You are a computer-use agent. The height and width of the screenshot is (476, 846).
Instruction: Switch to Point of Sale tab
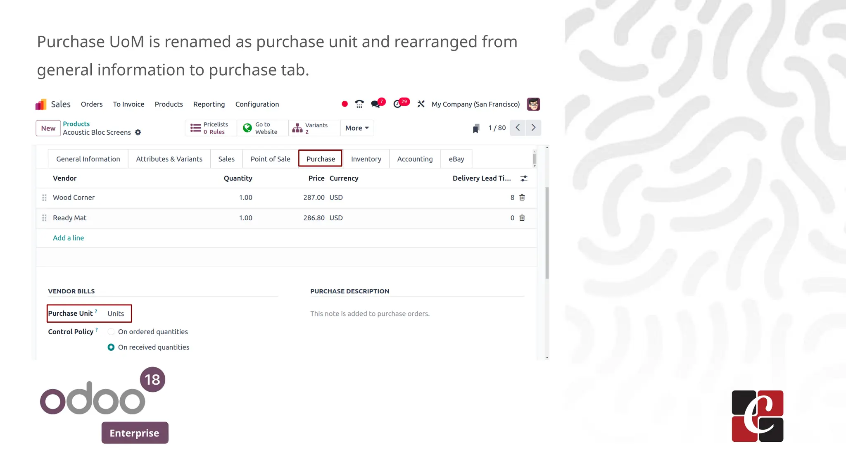pos(270,159)
